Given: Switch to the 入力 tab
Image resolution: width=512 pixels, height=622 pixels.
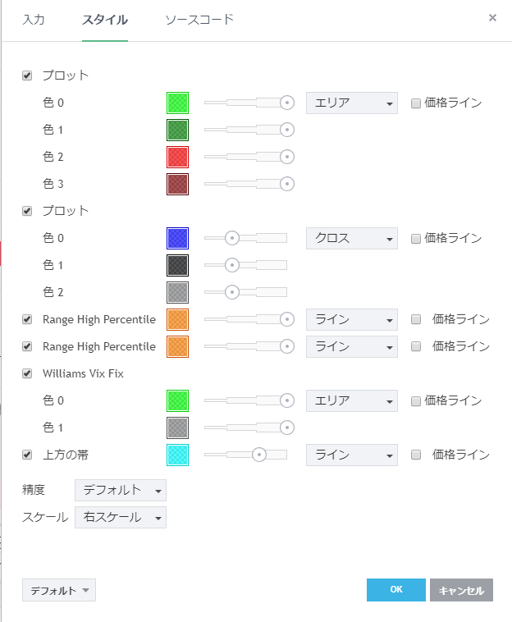Looking at the screenshot, I should click(34, 19).
